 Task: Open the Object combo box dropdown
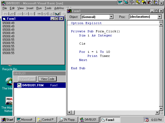pos(111,17)
